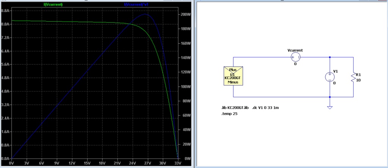
Task: Click the .lib KC200GT.lib directive
Action: [235, 108]
